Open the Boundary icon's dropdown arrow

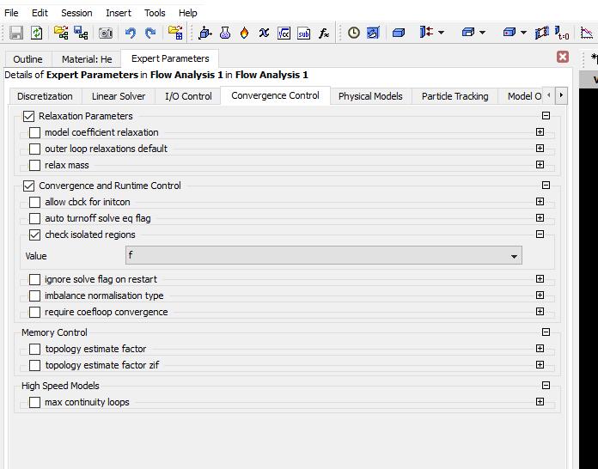point(442,33)
